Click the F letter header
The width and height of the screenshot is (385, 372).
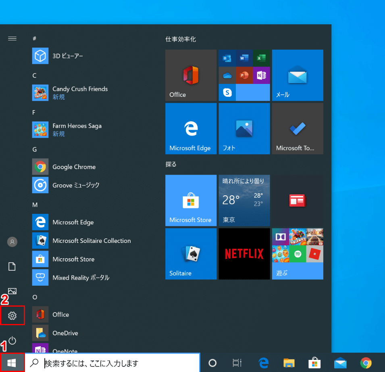coord(34,112)
